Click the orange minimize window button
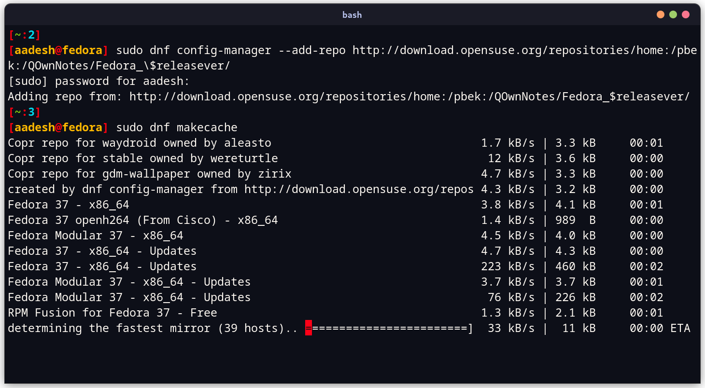This screenshot has height=388, width=705. point(660,14)
